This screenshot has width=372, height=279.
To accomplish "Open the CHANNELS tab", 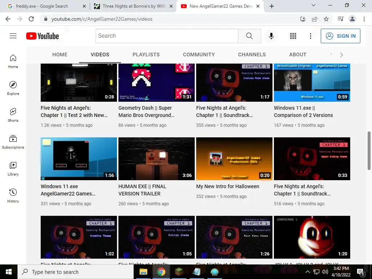I will [252, 54].
